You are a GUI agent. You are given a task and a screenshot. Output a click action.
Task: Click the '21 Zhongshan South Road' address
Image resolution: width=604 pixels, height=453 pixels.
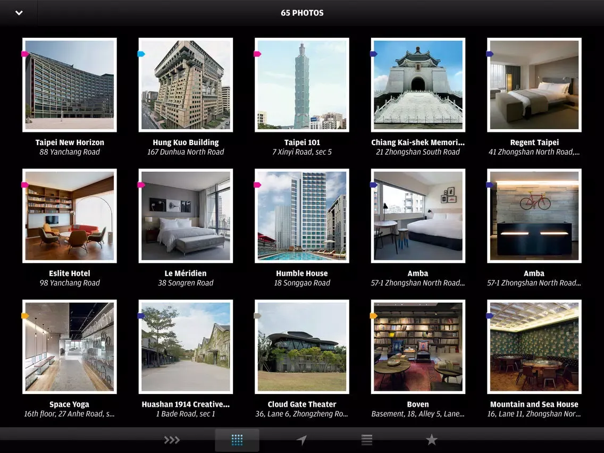pyautogui.click(x=418, y=152)
